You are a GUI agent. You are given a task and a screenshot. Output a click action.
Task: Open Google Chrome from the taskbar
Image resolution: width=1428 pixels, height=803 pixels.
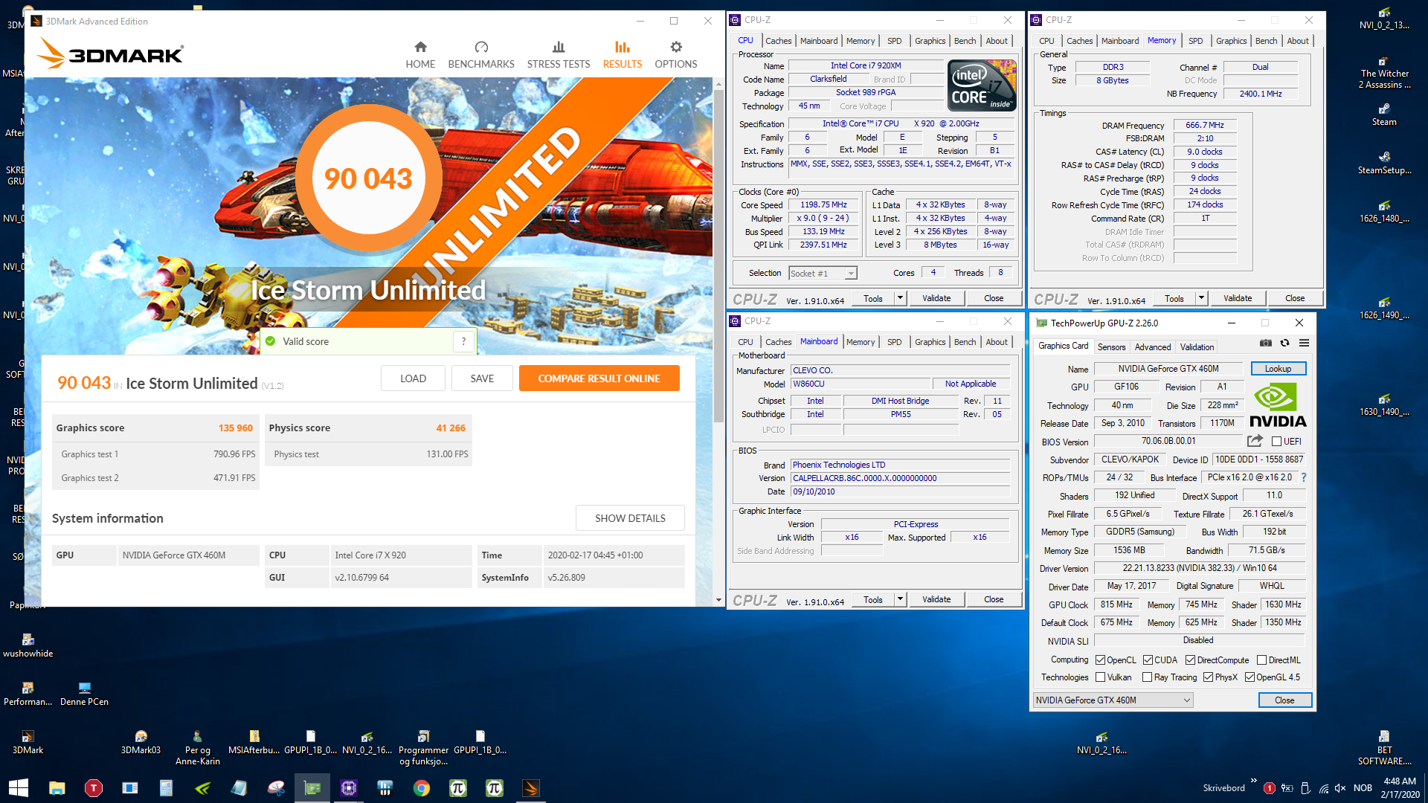422,788
